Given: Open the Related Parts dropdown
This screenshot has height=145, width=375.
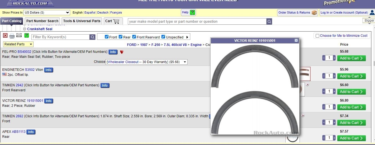Looking at the screenshot, I should tap(18, 44).
